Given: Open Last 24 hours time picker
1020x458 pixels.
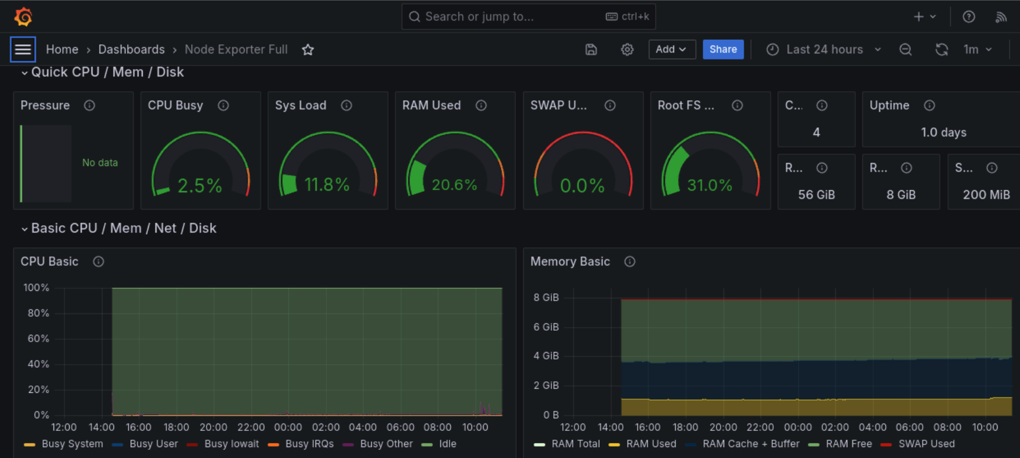Looking at the screenshot, I should [824, 50].
